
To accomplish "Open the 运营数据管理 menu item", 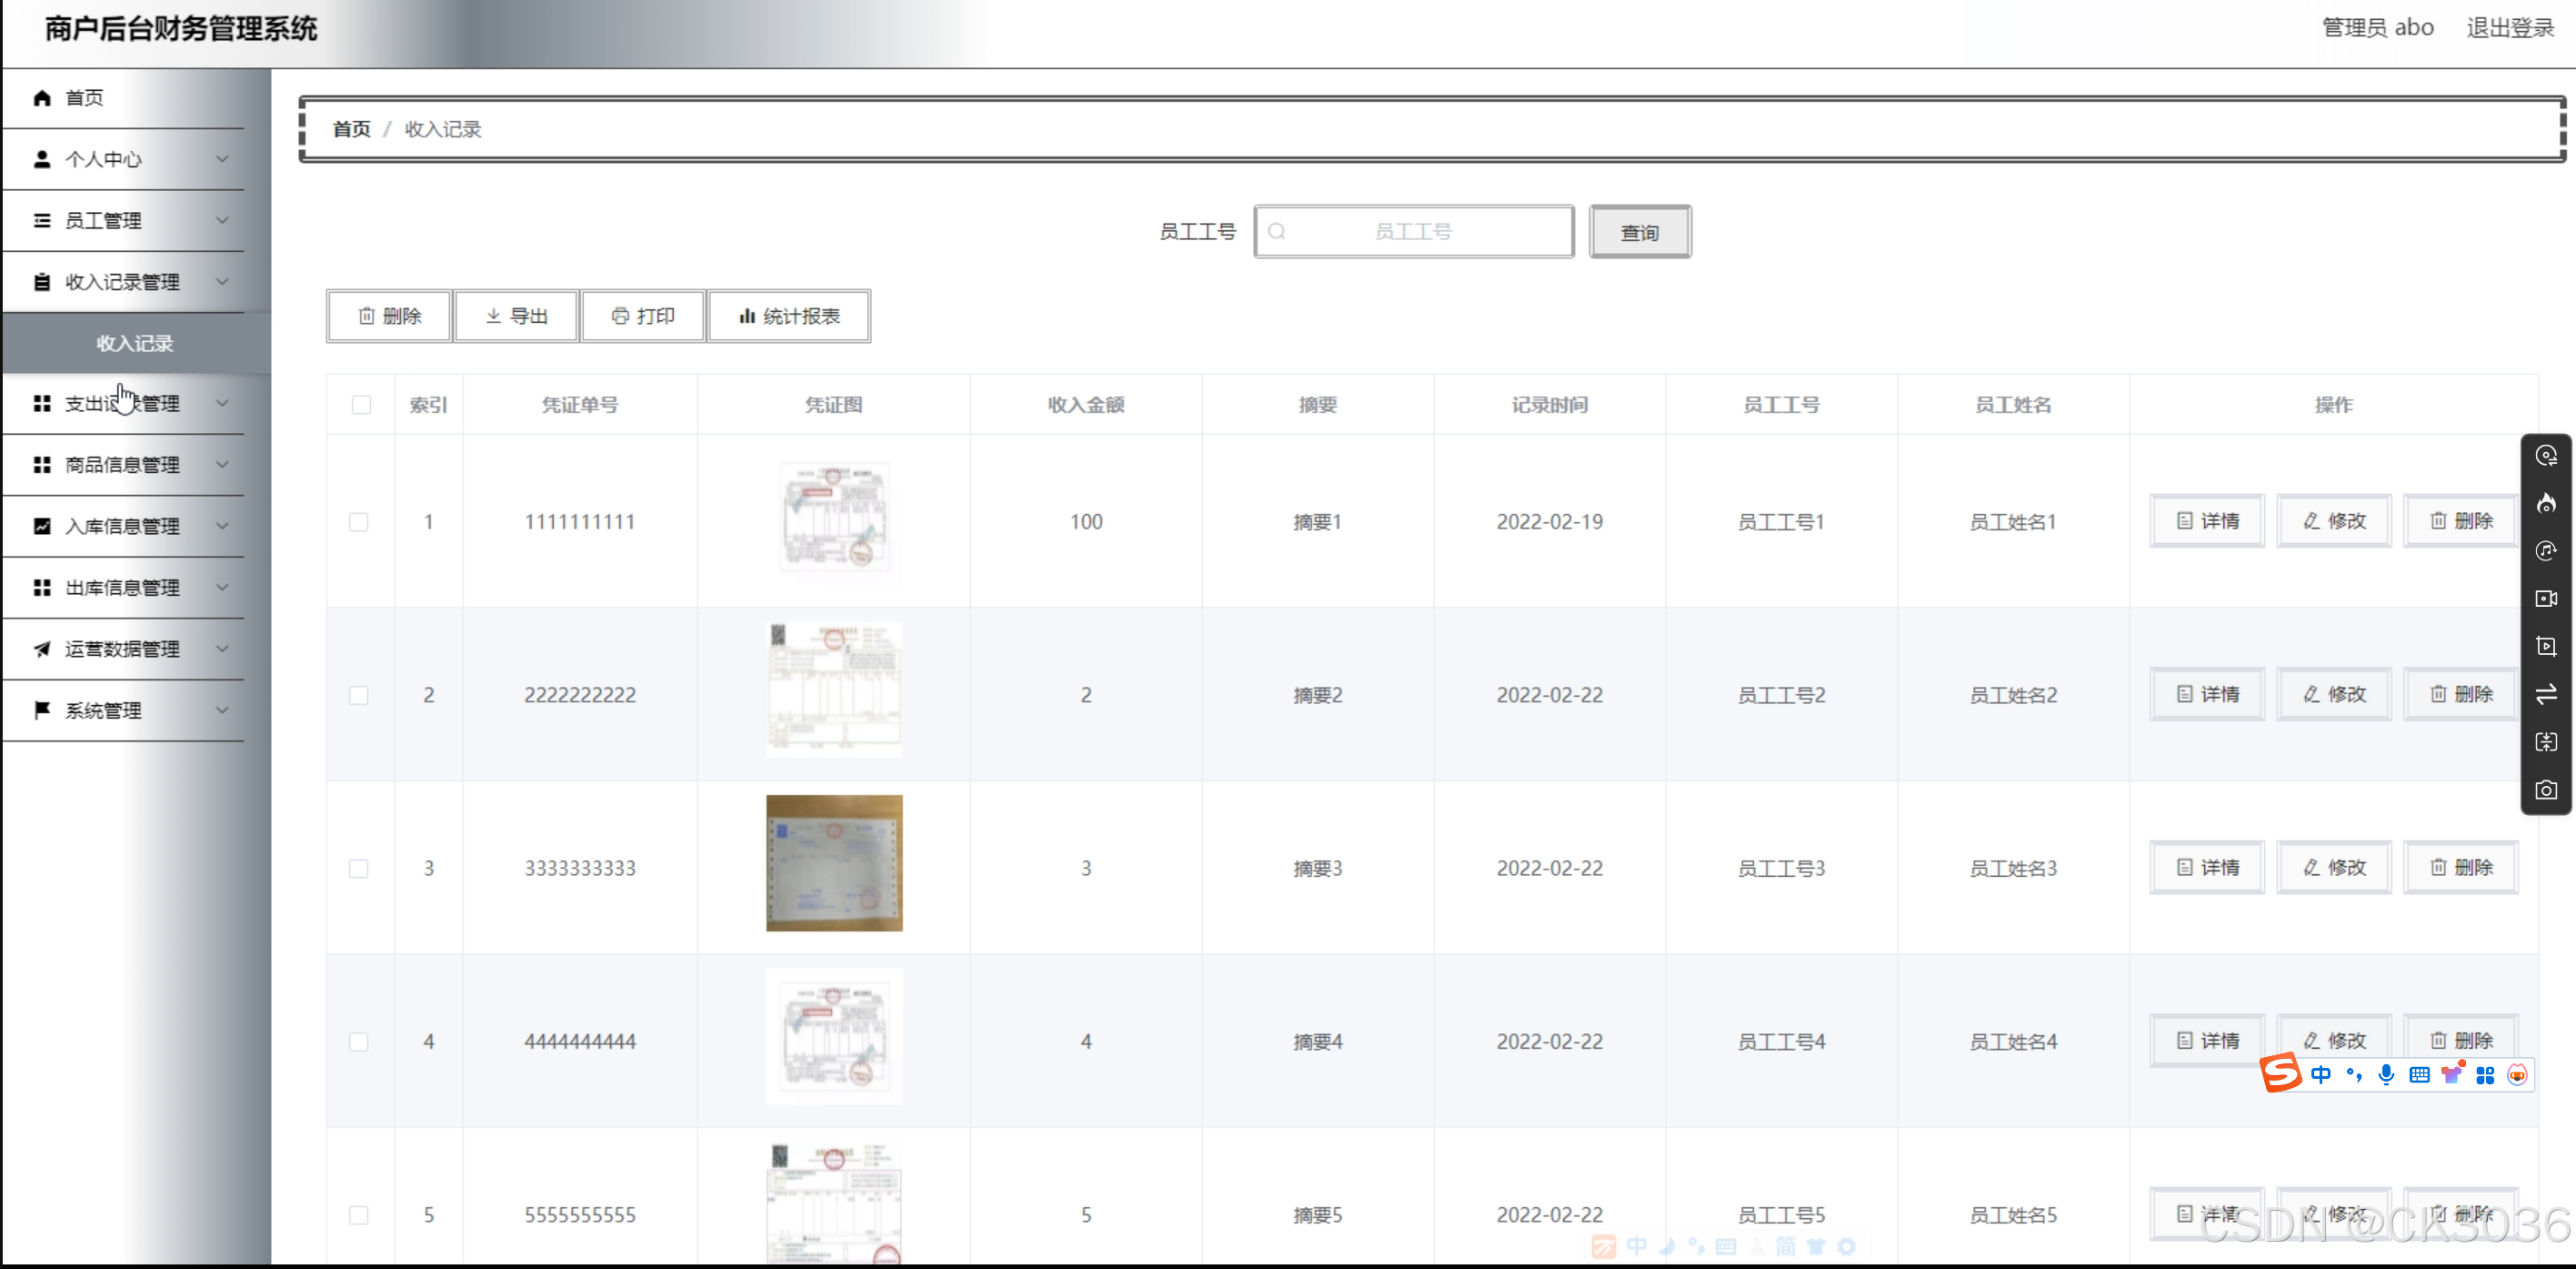I will tap(124, 650).
